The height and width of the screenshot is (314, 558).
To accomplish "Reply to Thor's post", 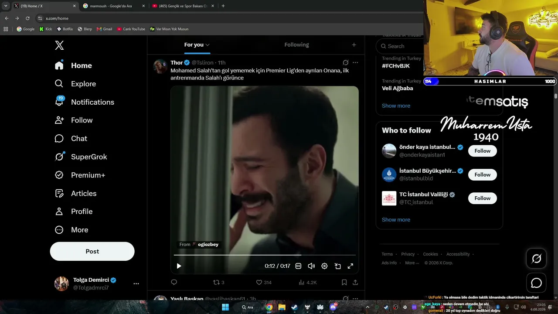I will pyautogui.click(x=174, y=282).
